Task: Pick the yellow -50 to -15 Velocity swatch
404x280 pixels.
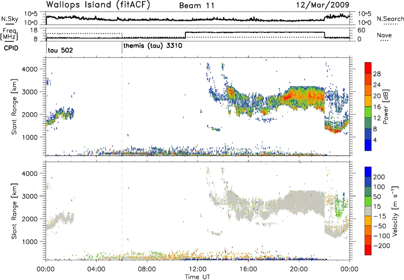Action: point(368,221)
